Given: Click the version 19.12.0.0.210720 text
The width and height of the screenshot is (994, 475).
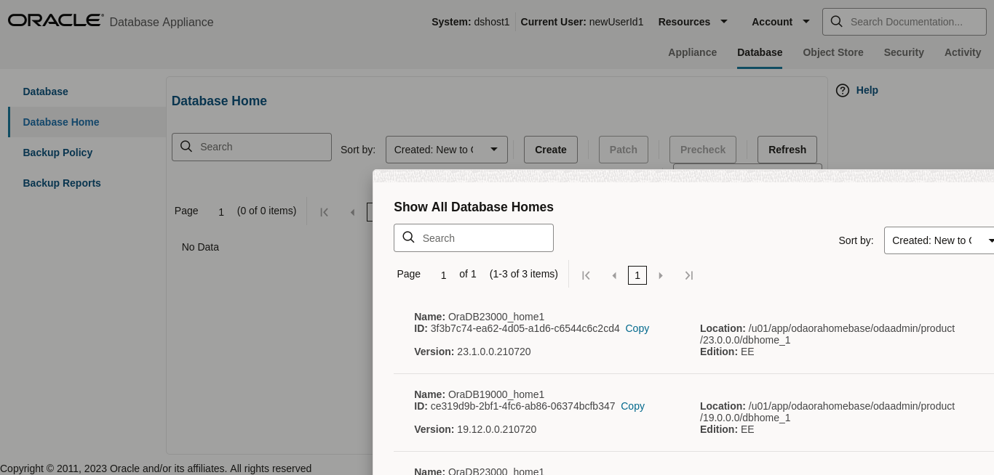Looking at the screenshot, I should [497, 429].
